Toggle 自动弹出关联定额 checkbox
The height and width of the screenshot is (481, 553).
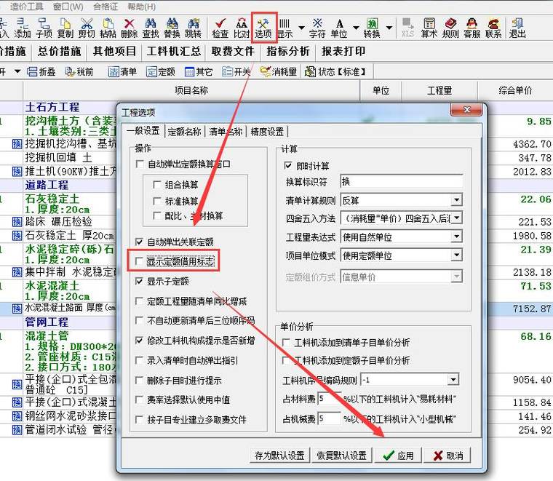click(x=140, y=242)
